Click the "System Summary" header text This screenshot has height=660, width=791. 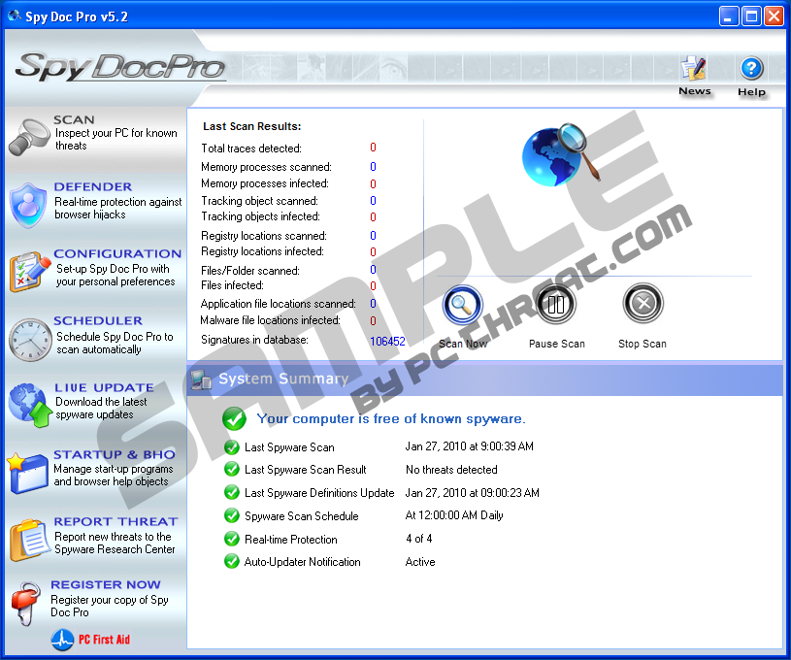(283, 379)
